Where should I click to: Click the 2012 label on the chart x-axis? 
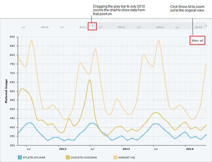pyautogui.click(x=63, y=149)
